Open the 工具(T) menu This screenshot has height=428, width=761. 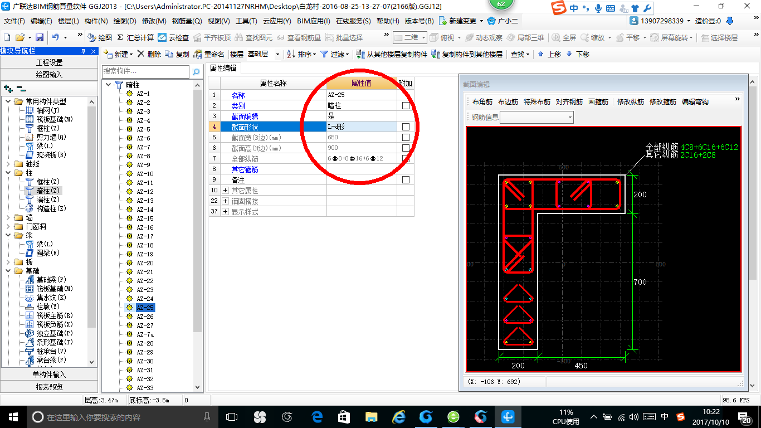pyautogui.click(x=246, y=21)
